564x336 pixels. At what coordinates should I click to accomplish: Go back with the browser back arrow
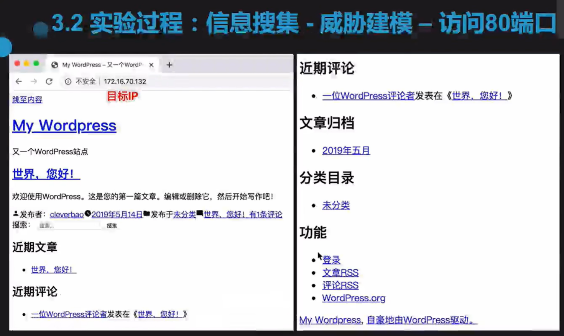(19, 81)
